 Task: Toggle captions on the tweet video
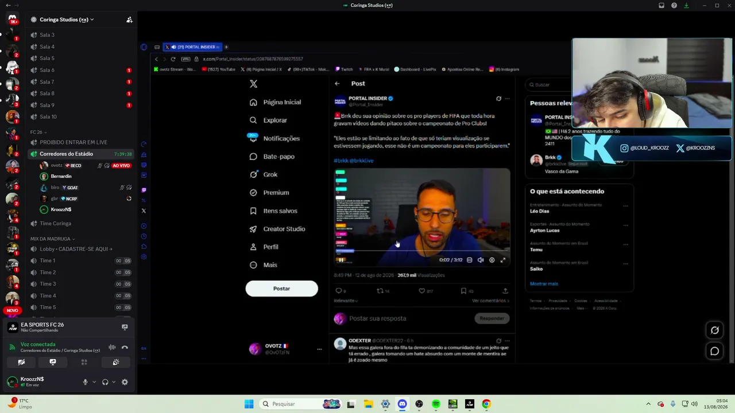pos(470,260)
